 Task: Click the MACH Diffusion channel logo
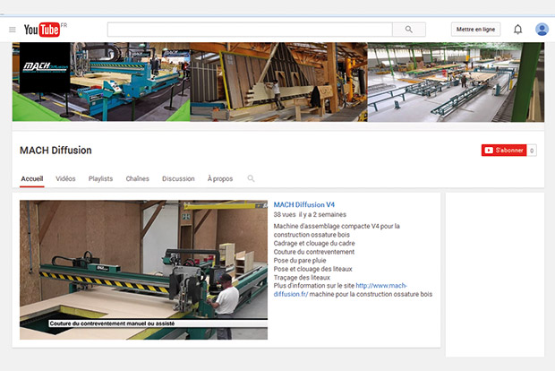[x=45, y=68]
